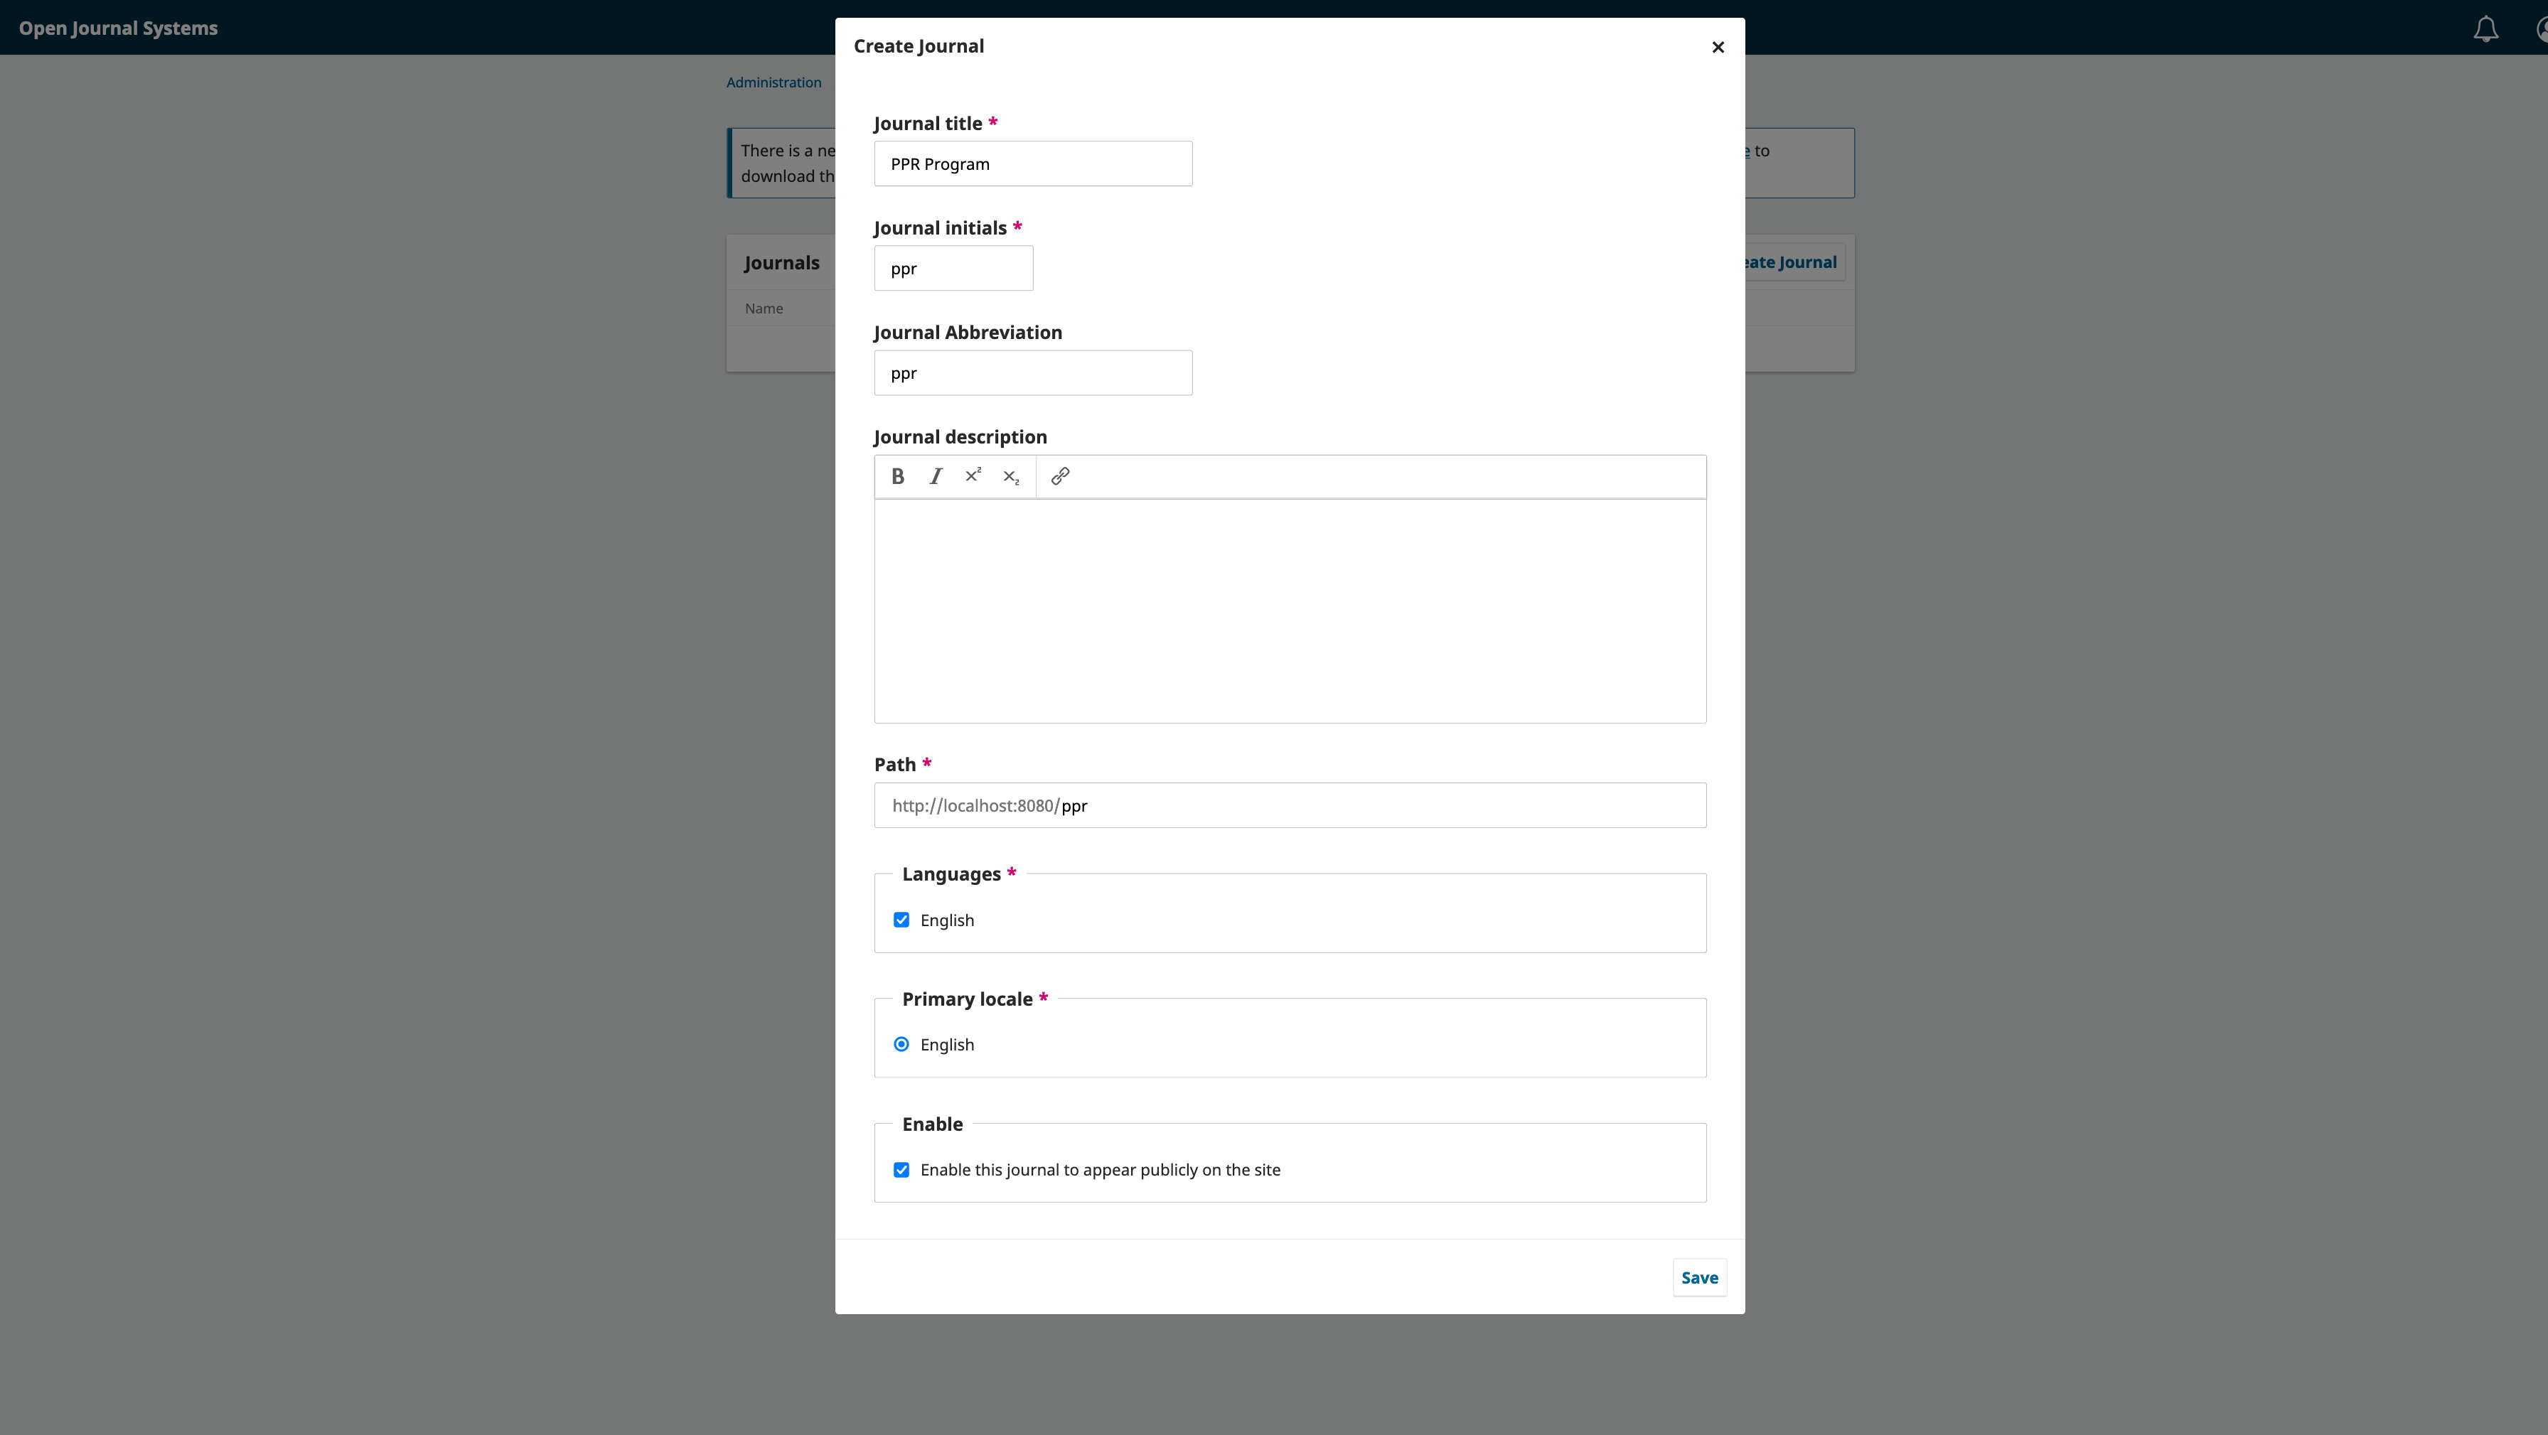Screen dimensions: 2548x1435
Task: Click the Journals heading text
Action: 781,263
